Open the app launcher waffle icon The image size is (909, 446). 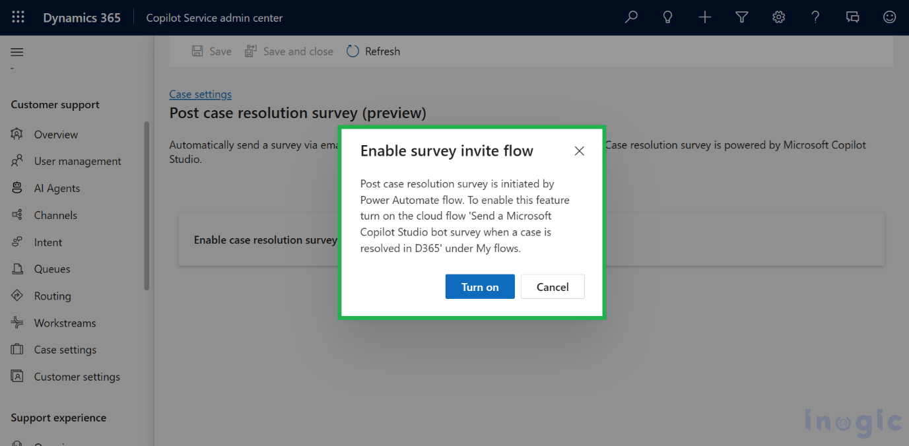click(x=18, y=18)
